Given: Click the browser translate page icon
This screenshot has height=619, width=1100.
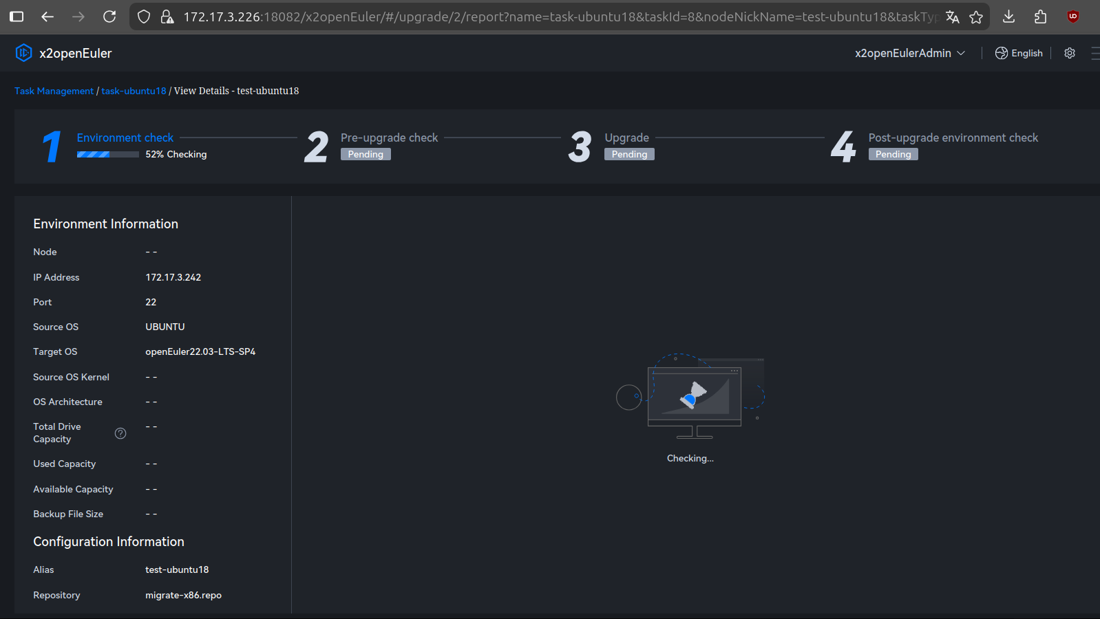Looking at the screenshot, I should (x=952, y=17).
